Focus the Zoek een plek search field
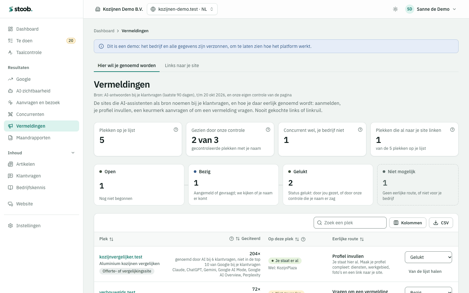 [x=350, y=223]
